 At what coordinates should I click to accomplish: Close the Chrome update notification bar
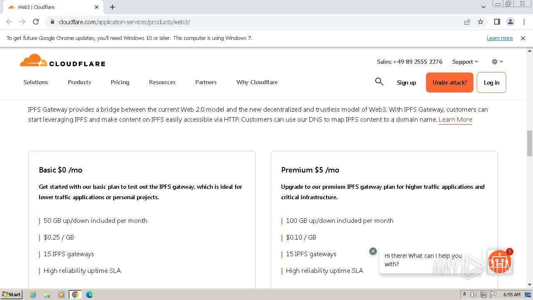pos(523,38)
